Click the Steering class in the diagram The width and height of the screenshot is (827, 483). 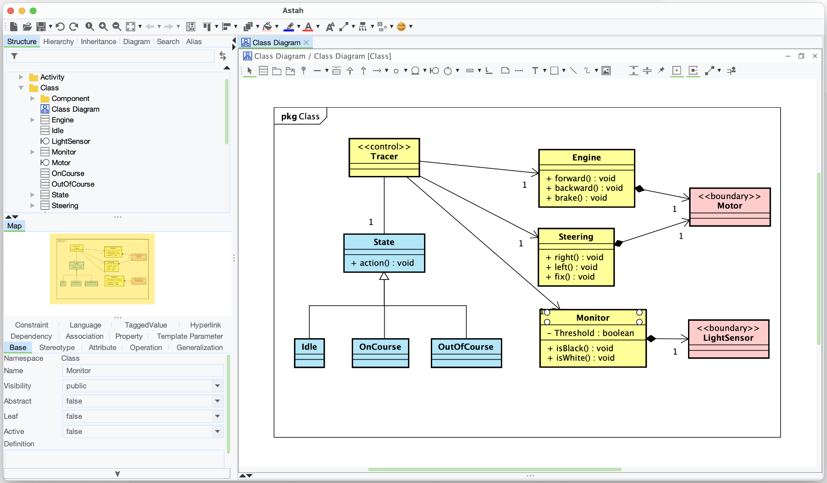[x=576, y=237]
